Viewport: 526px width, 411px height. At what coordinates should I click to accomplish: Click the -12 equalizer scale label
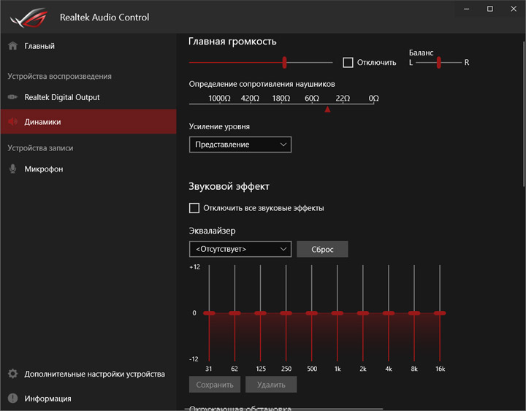pyautogui.click(x=194, y=359)
